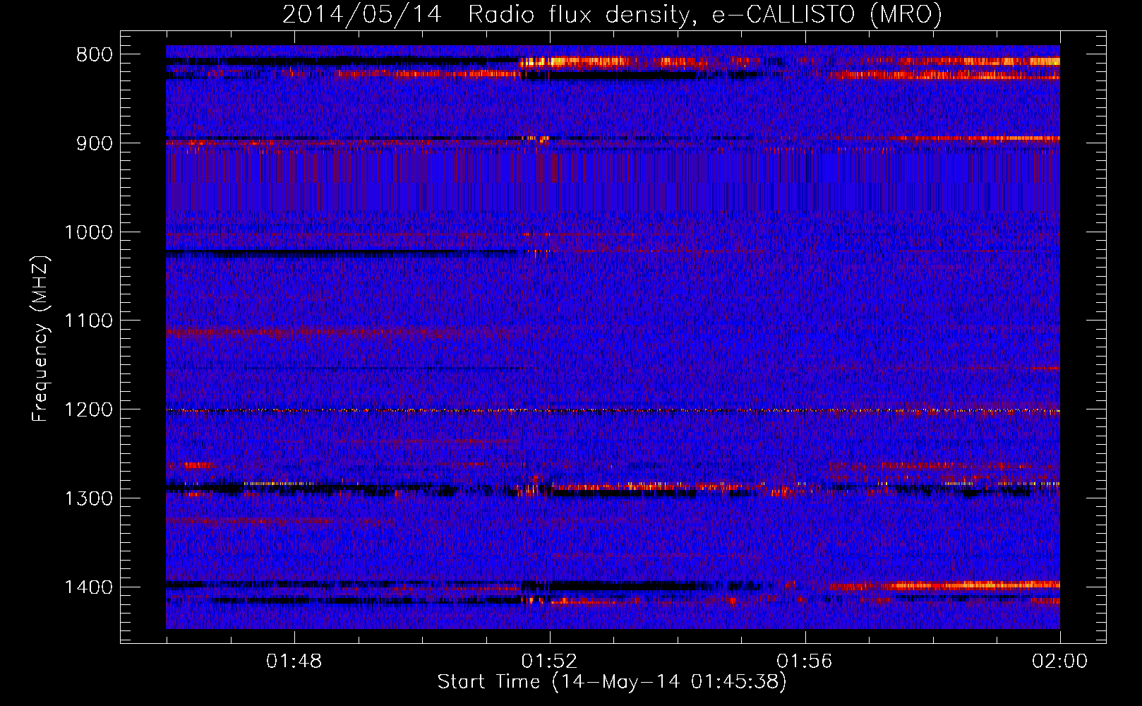Select the 1000 frequency axis label
1142x706 pixels.
(x=88, y=232)
